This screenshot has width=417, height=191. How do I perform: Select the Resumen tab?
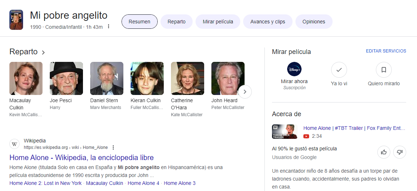coord(139,22)
